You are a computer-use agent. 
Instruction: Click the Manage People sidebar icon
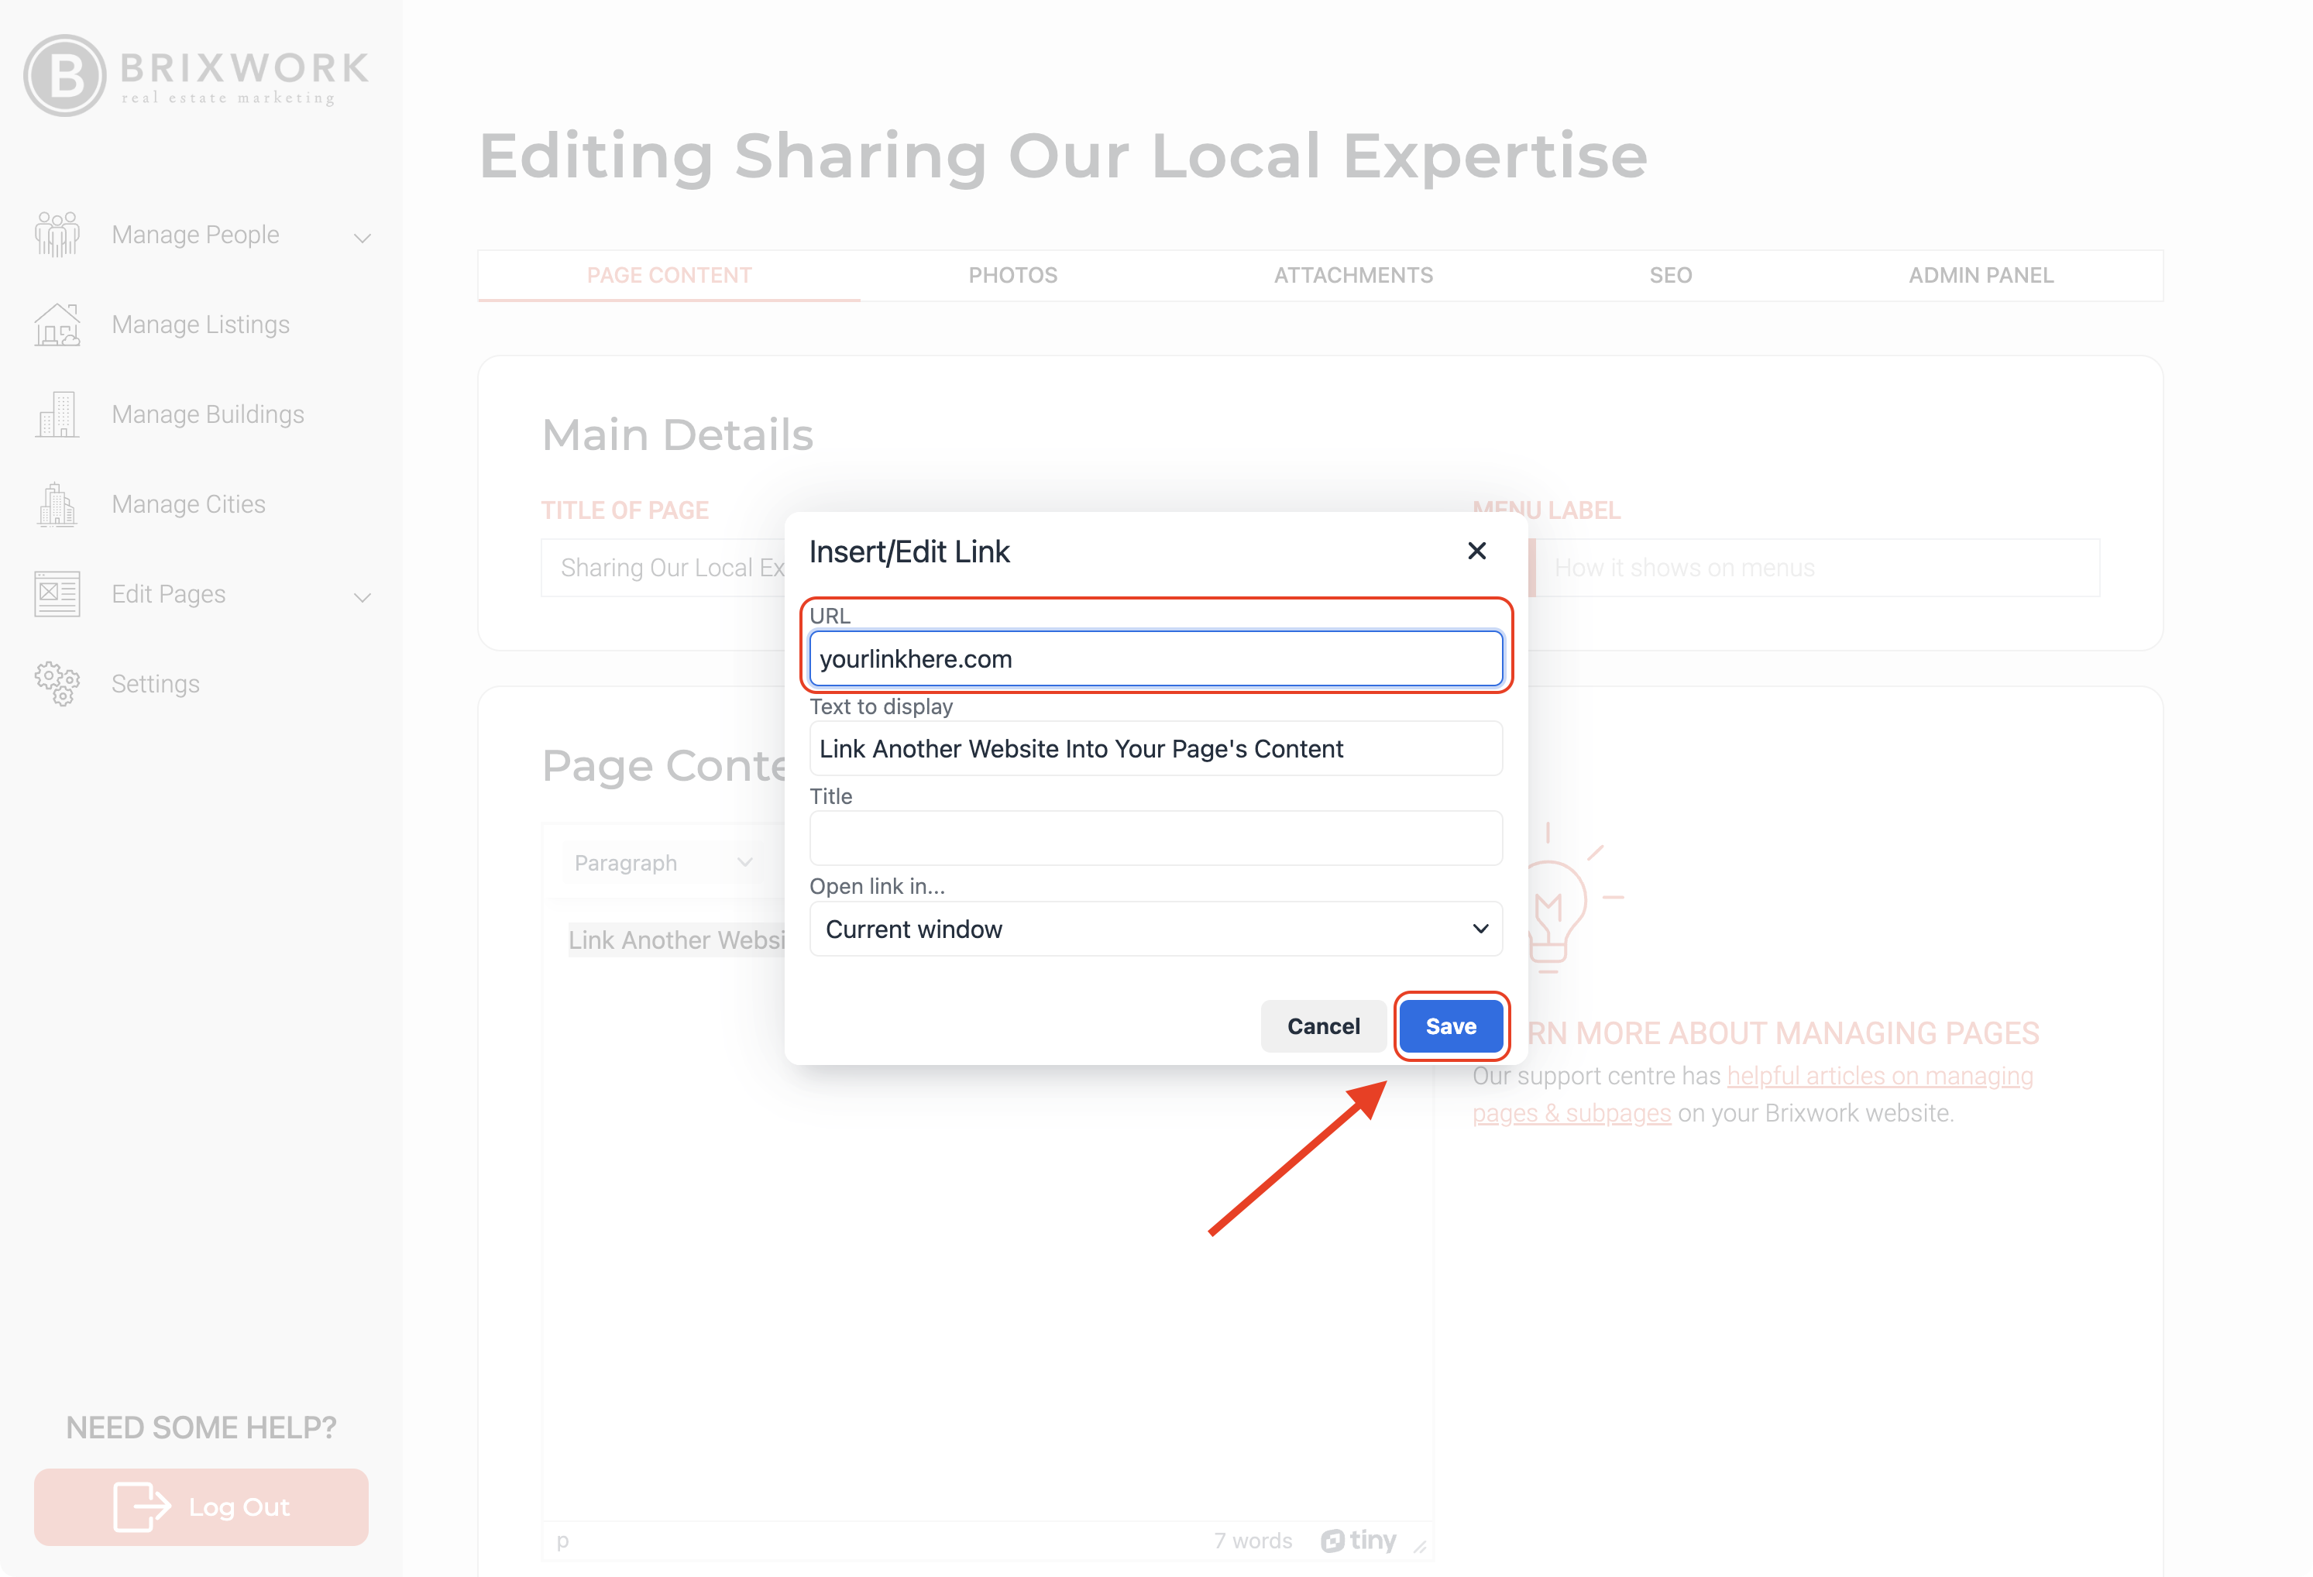[57, 235]
